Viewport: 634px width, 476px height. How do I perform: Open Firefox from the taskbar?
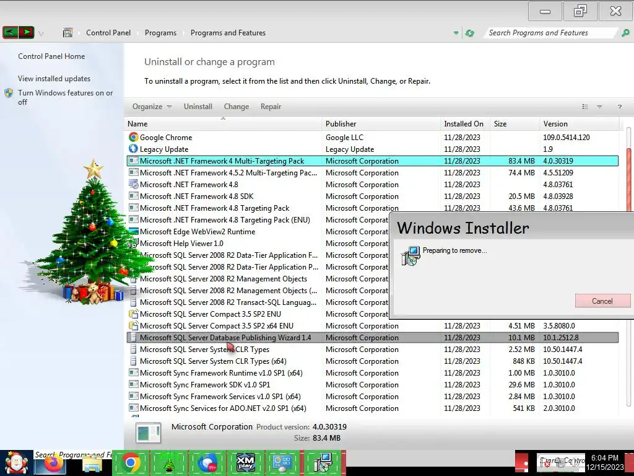click(x=53, y=464)
